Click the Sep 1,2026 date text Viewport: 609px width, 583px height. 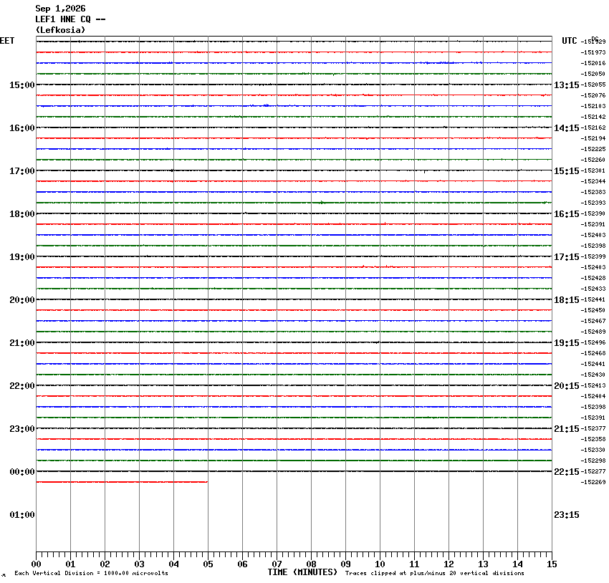(60, 9)
